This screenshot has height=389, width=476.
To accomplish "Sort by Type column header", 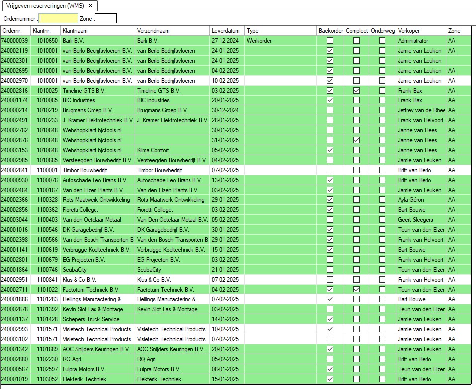I will pos(280,31).
